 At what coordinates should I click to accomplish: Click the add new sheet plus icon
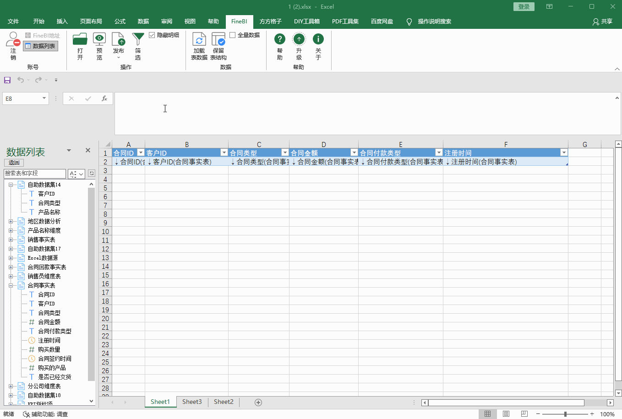258,403
